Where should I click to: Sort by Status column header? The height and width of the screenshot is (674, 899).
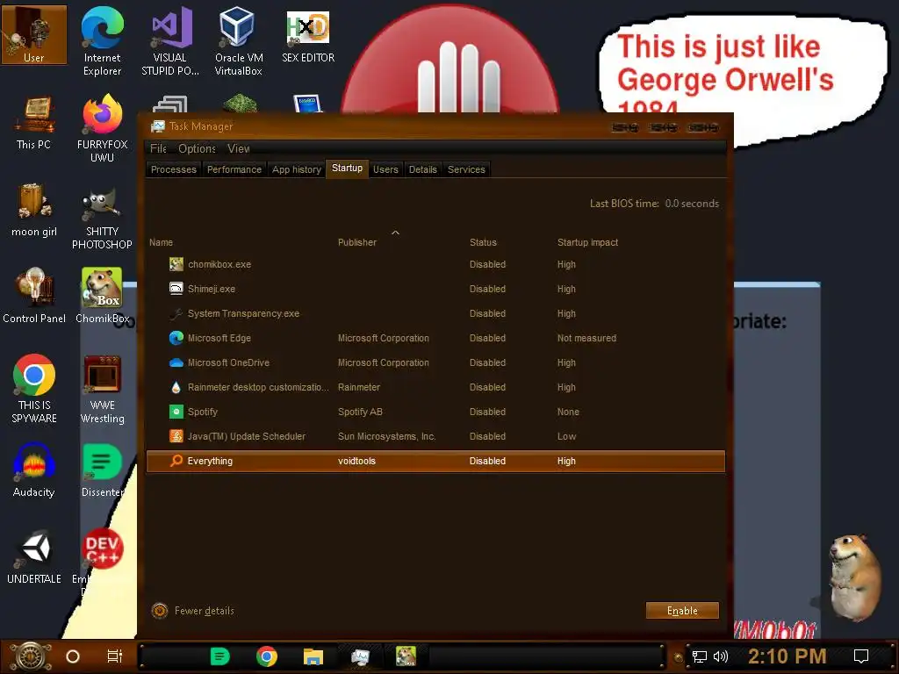(x=484, y=242)
